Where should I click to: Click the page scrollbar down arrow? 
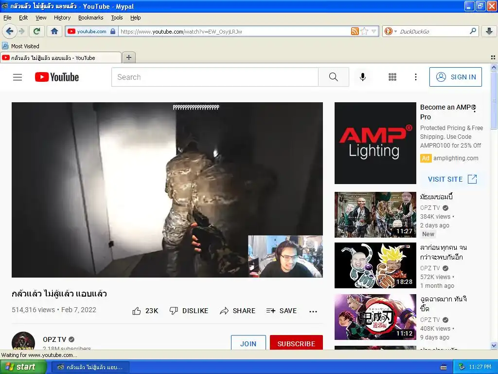coord(494,345)
